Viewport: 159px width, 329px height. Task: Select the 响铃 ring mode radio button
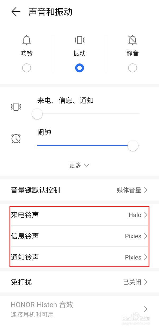pos(26,68)
